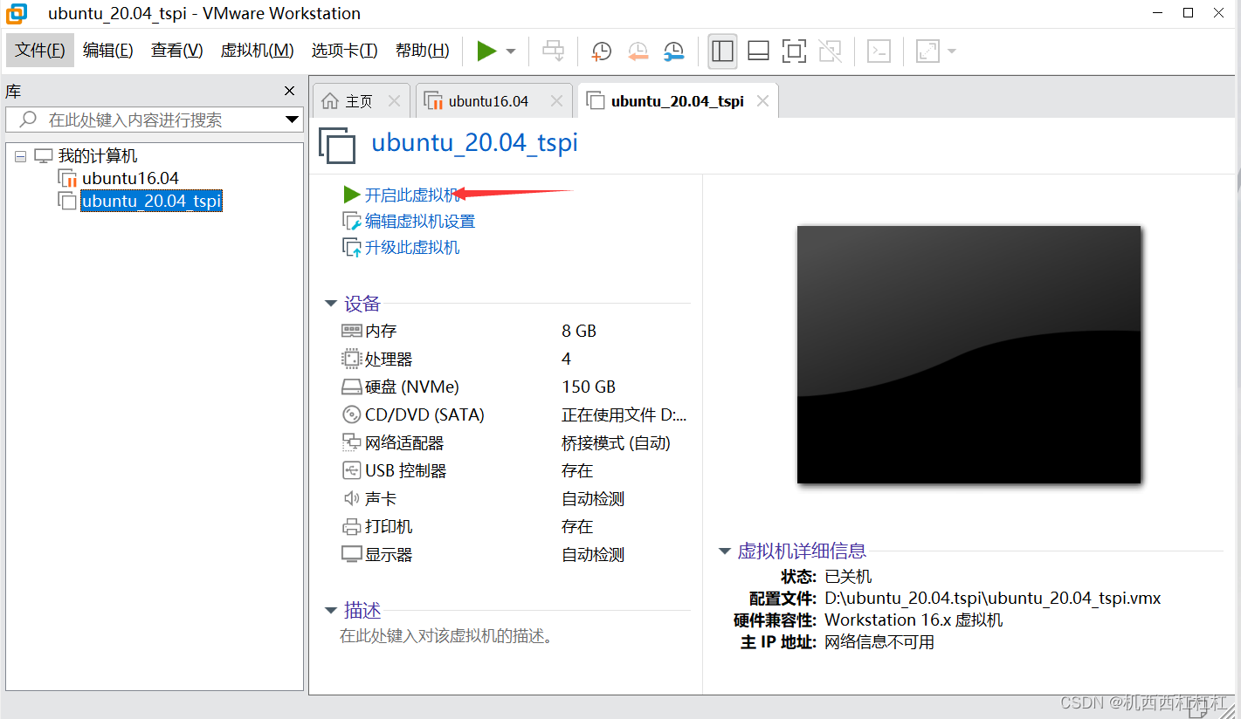Power on the virtual machine via green play icon
This screenshot has width=1241, height=719.
click(487, 51)
